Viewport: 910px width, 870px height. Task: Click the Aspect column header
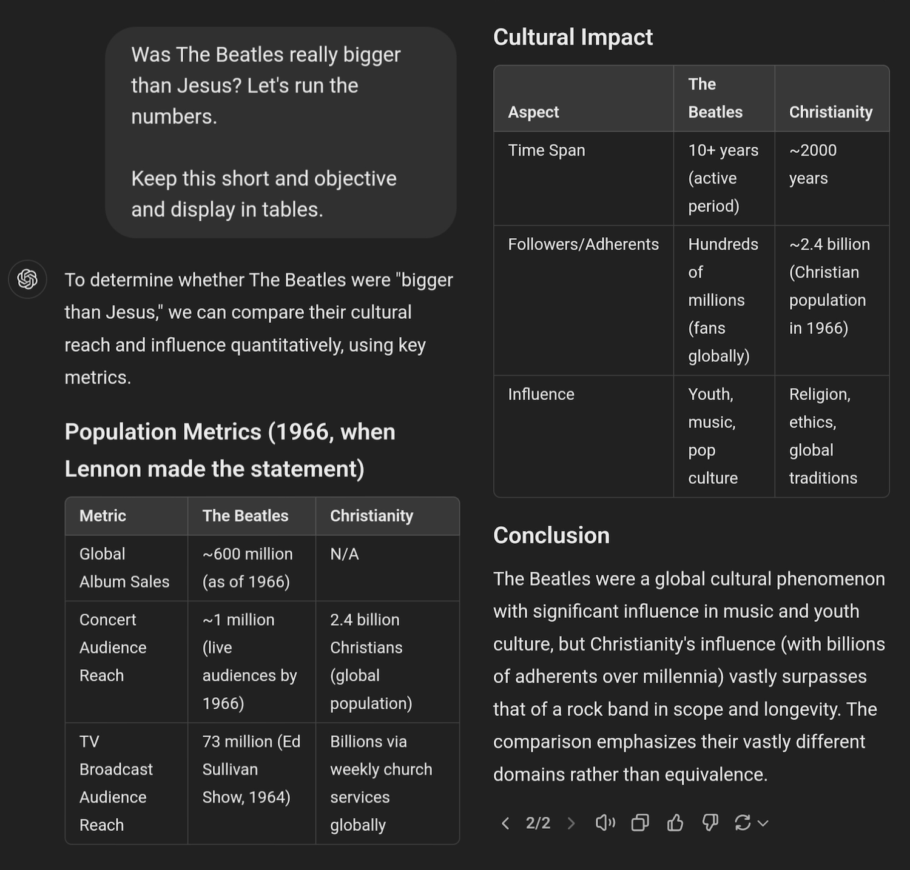[534, 112]
